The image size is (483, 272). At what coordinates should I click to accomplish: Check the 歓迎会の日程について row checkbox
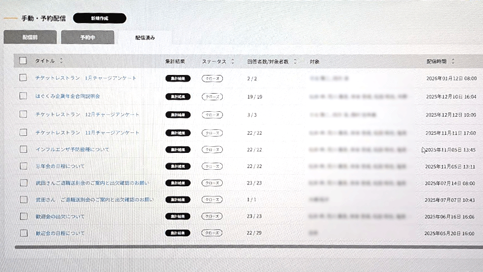pos(23,233)
